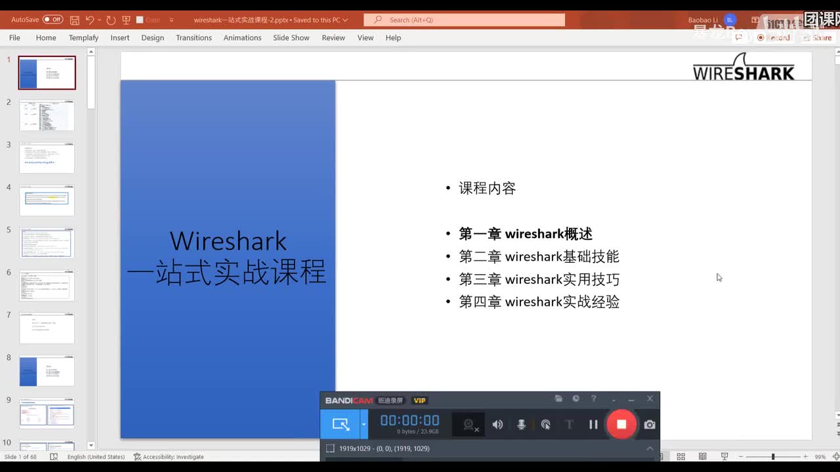Toggle Bandicam speaker sound icon
The image size is (840, 472).
(x=497, y=425)
